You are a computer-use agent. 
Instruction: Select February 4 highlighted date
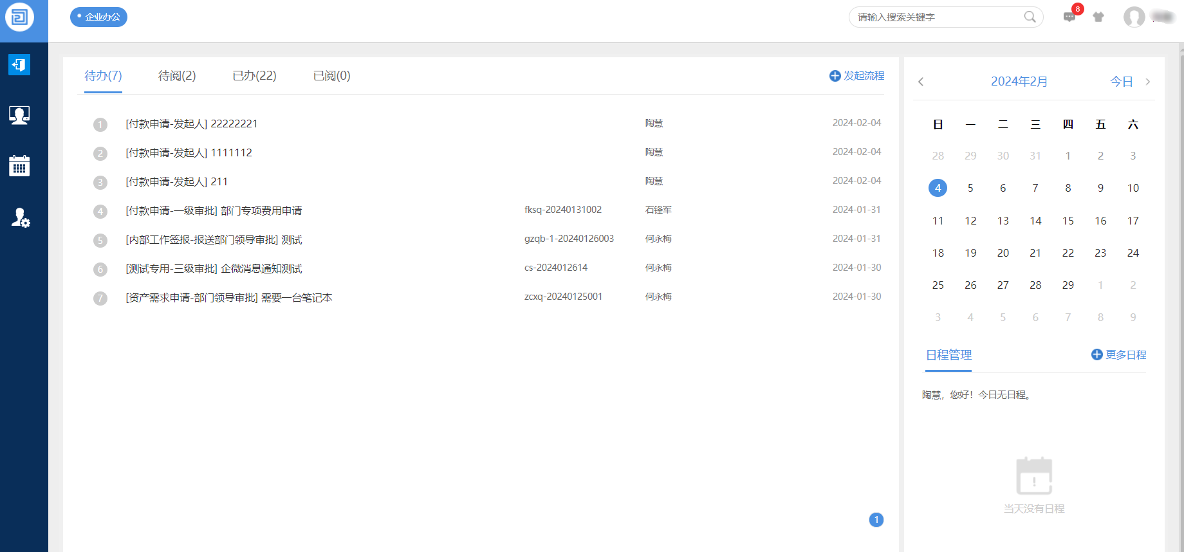[x=938, y=188]
